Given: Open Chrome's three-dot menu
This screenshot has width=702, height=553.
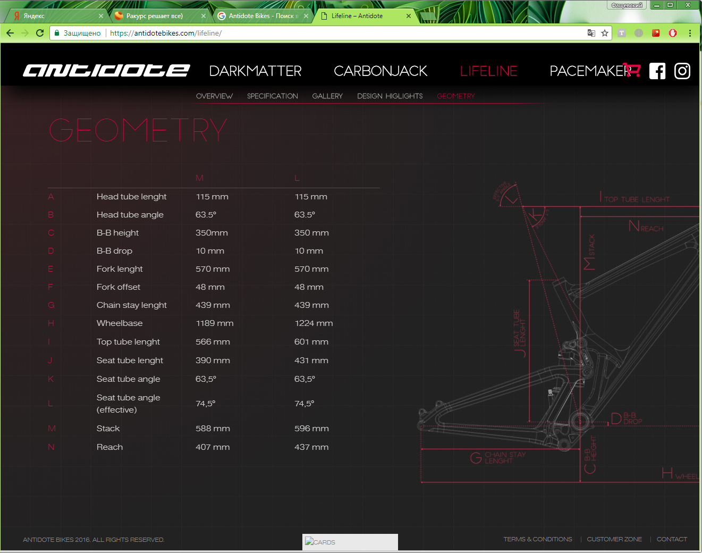Looking at the screenshot, I should coord(690,33).
